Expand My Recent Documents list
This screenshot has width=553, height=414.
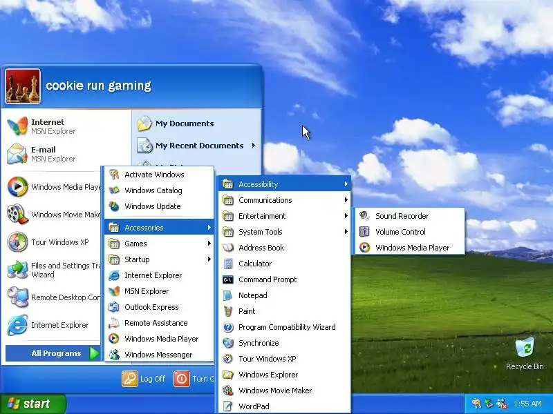[196, 146]
